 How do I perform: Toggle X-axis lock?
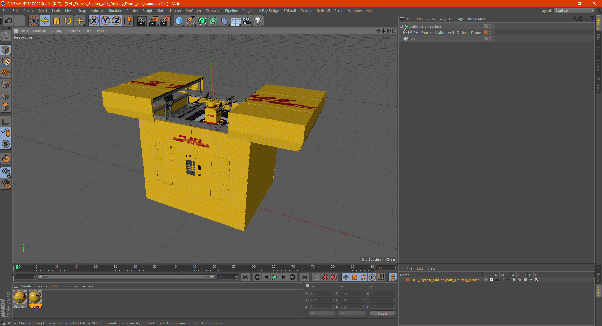(x=94, y=21)
